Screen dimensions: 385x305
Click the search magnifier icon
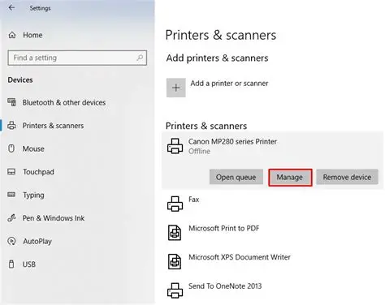click(140, 58)
